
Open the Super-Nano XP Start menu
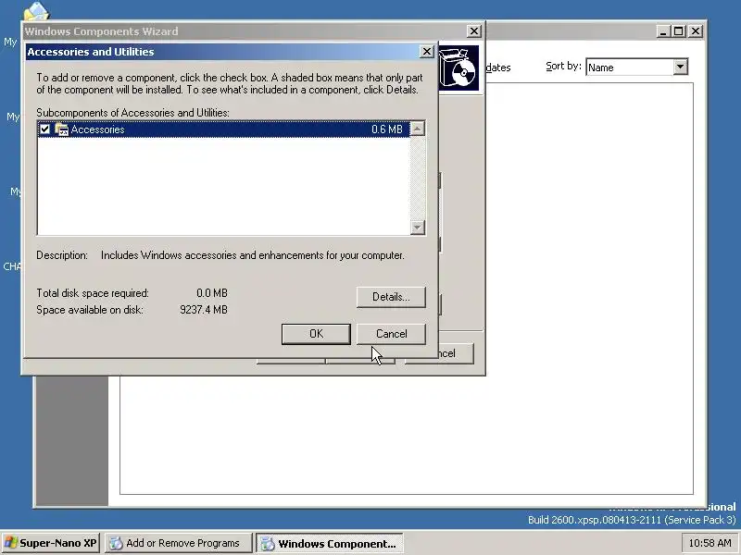pos(50,543)
